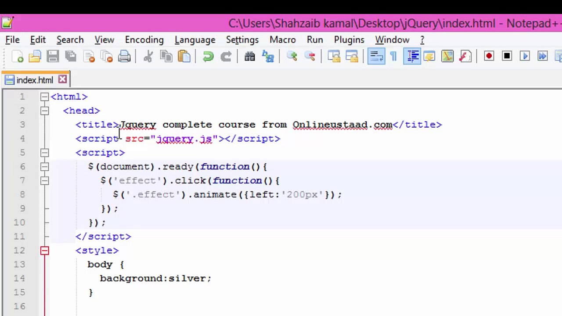Open the Search menu
This screenshot has height=316, width=562.
[x=70, y=39]
